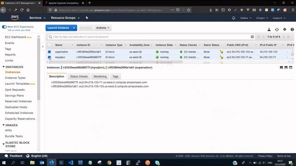Open Outlook from taskbar
296x166 pixels.
tap(42, 163)
